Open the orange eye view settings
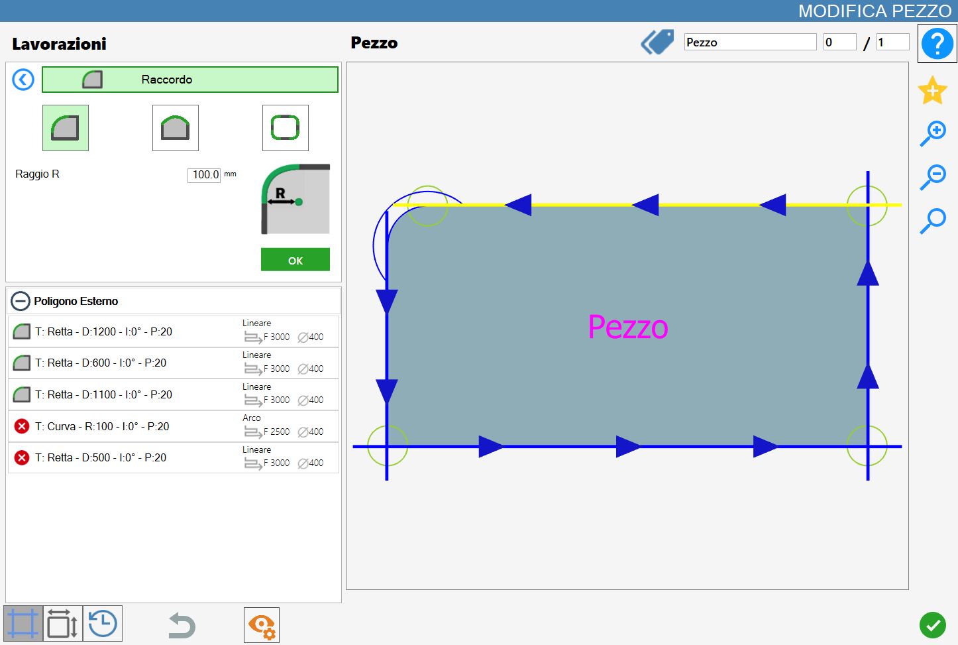The width and height of the screenshot is (958, 645). pyautogui.click(x=262, y=625)
